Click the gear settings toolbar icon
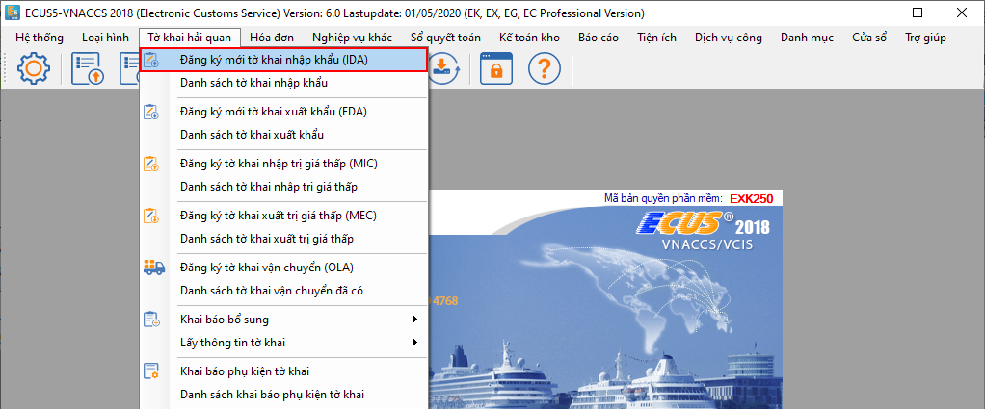This screenshot has width=985, height=409. pos(34,69)
